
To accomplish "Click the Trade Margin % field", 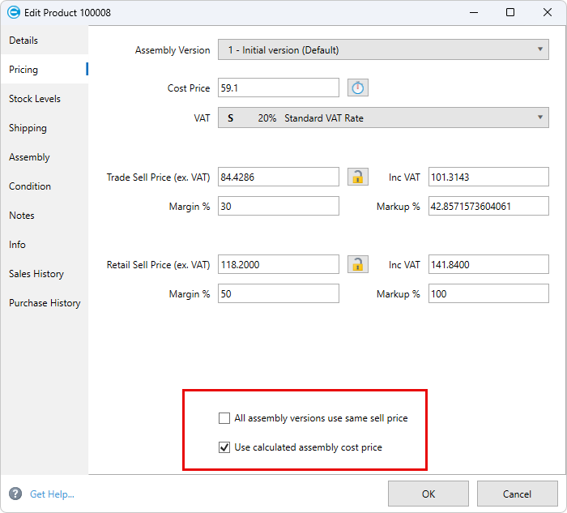I will pos(278,207).
